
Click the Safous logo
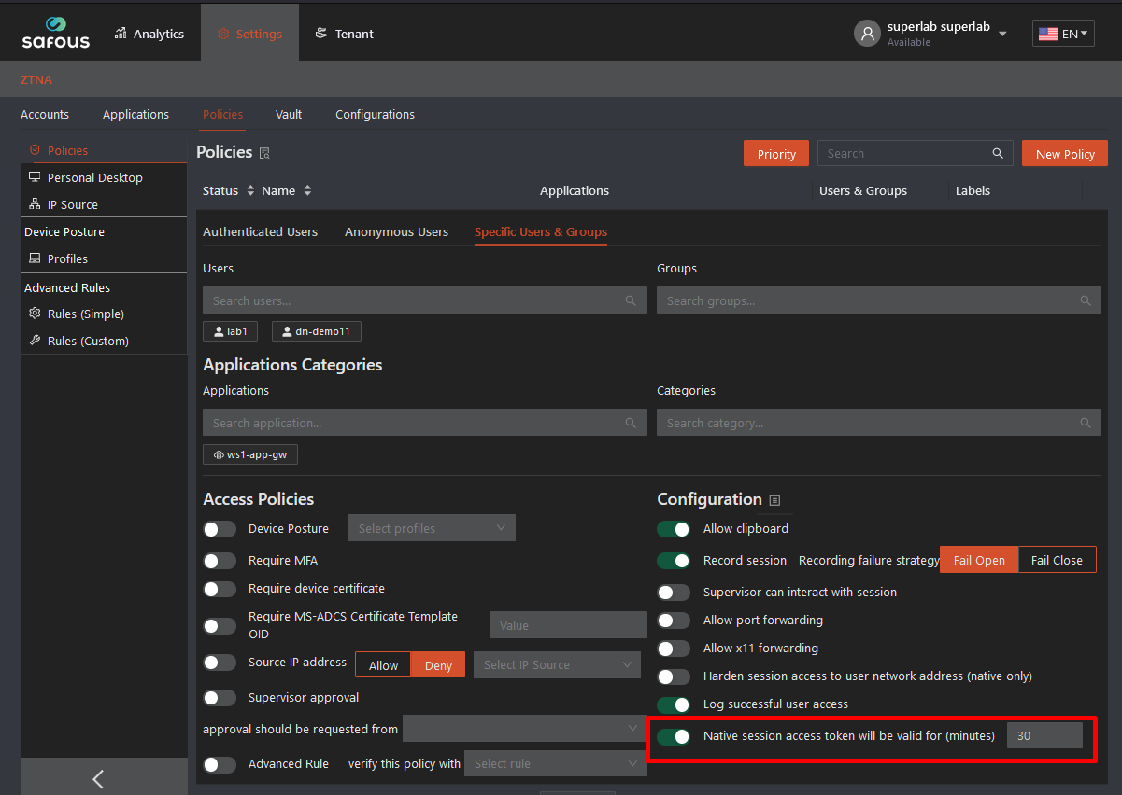click(x=55, y=33)
